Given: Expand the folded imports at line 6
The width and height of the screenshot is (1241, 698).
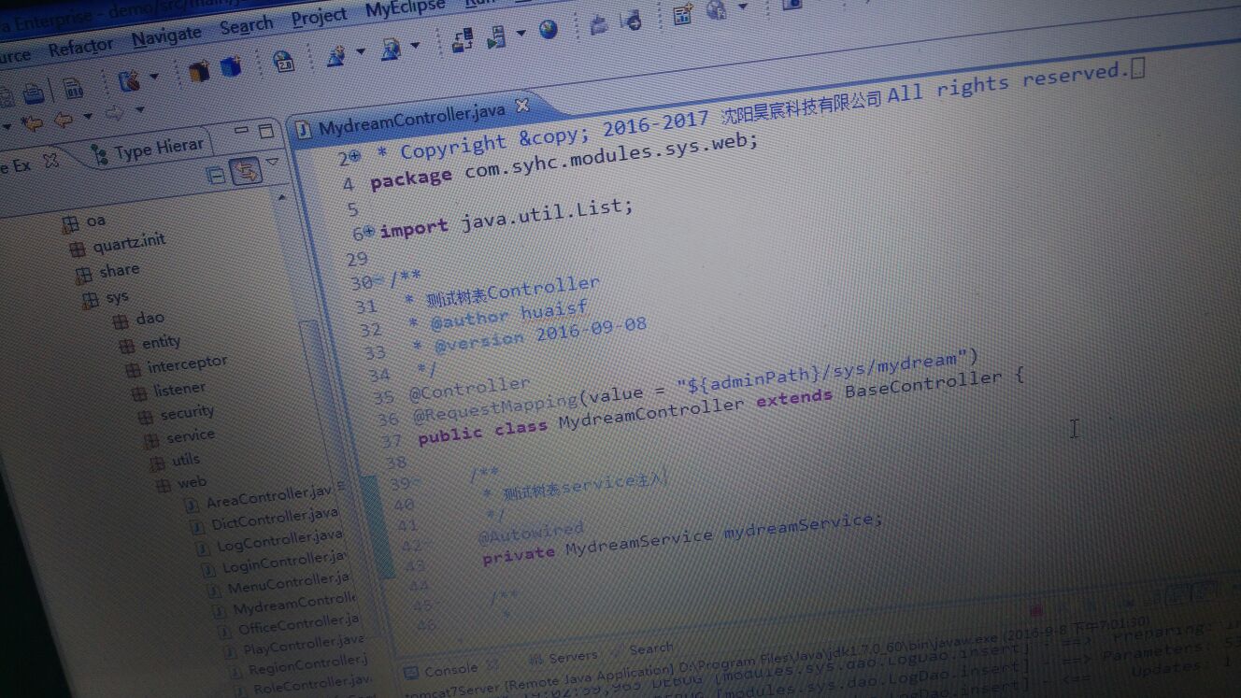Looking at the screenshot, I should 369,231.
